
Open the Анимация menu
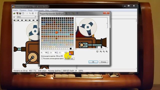pyautogui.click(x=39, y=10)
